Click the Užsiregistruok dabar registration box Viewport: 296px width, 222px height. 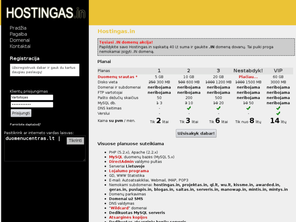44,70
